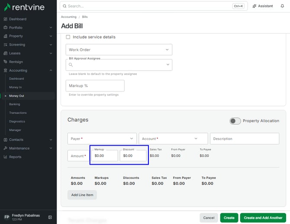This screenshot has height=224, width=290.
Task: Expand the Leases menu chevron
Action: coord(51,53)
